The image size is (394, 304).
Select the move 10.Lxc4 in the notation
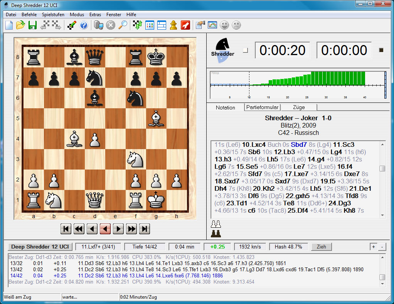pos(254,144)
